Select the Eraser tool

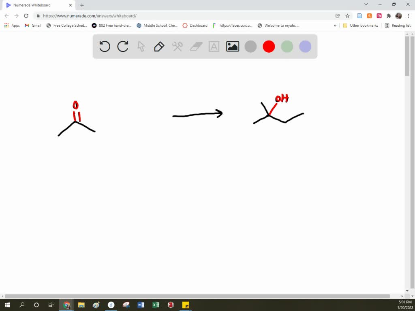coord(195,46)
